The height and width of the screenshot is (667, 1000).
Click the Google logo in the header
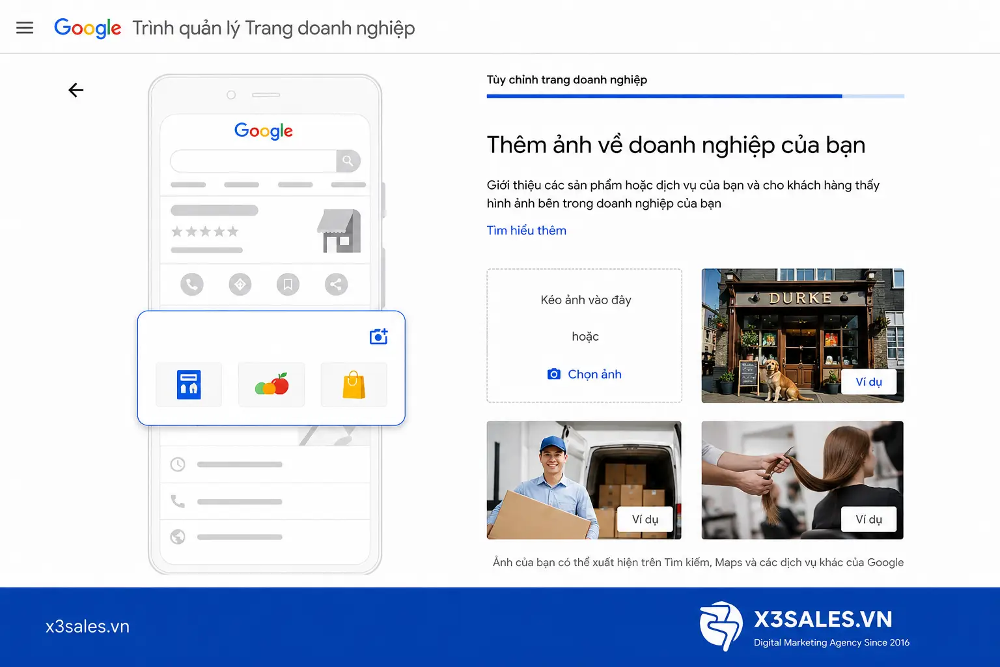87,28
